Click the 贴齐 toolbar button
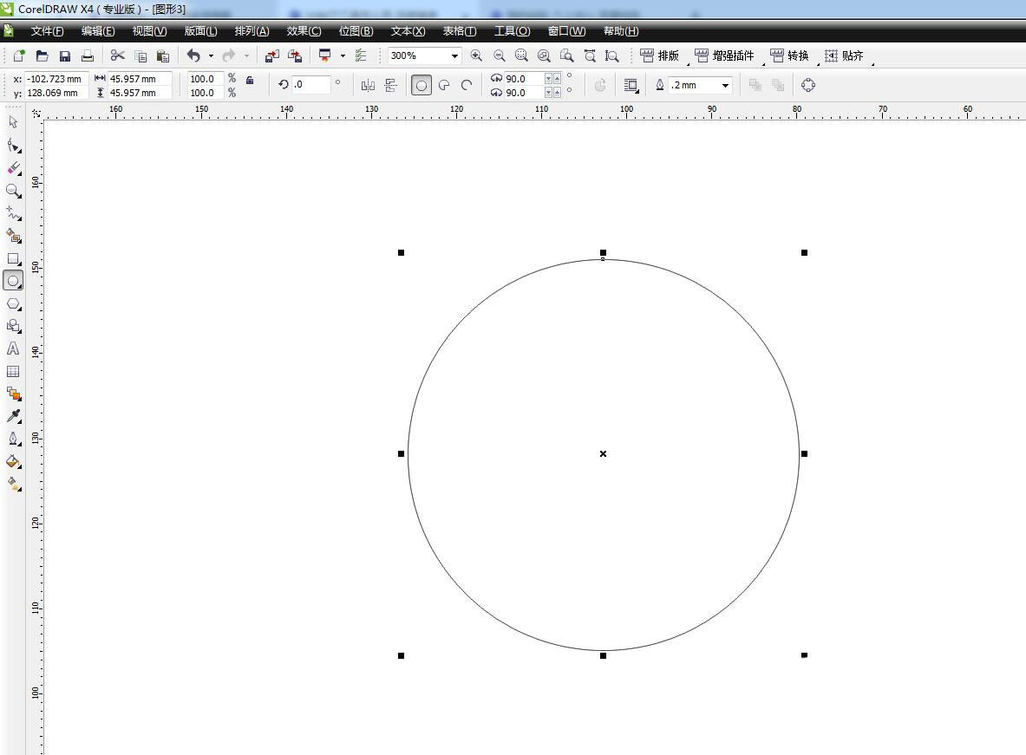Image resolution: width=1026 pixels, height=755 pixels. [x=844, y=55]
